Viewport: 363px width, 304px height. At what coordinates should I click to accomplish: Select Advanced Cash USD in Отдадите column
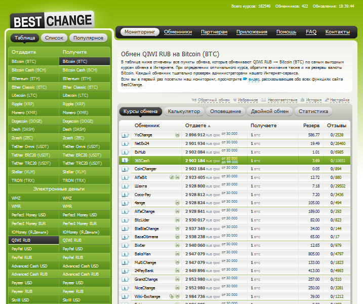click(33, 266)
